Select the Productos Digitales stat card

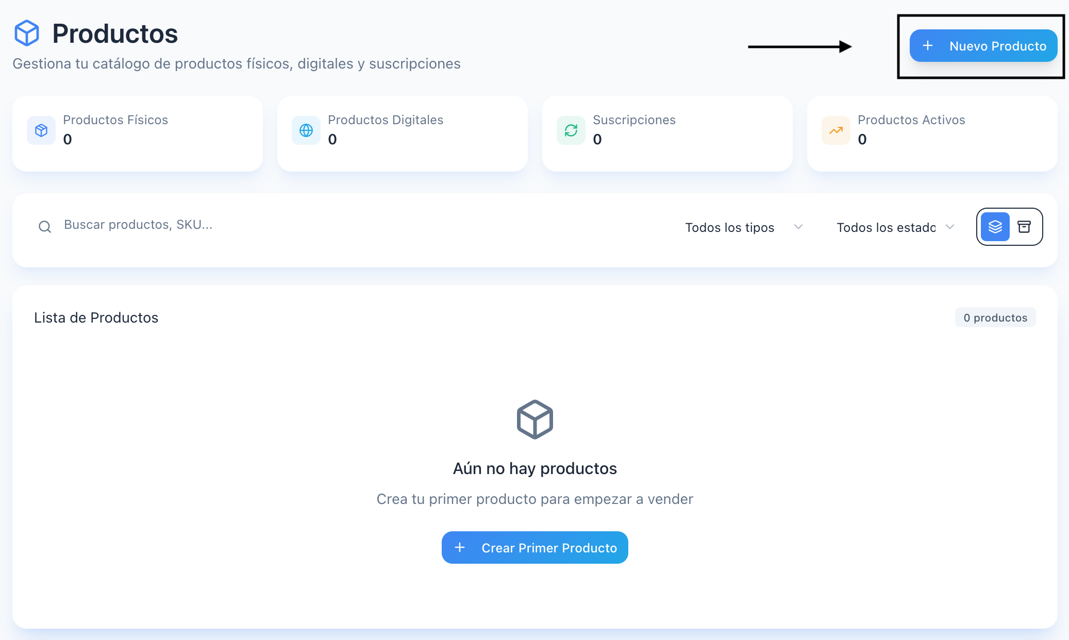[402, 133]
